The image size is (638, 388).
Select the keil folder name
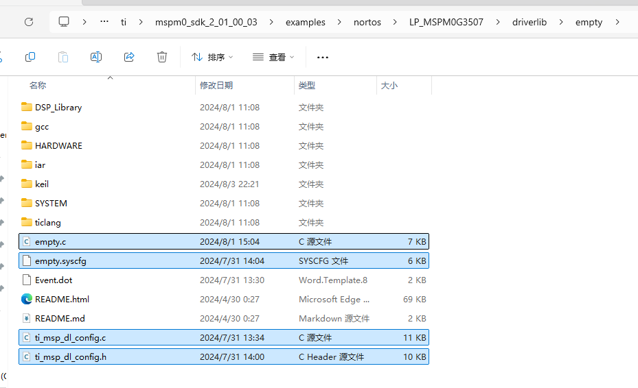point(42,184)
